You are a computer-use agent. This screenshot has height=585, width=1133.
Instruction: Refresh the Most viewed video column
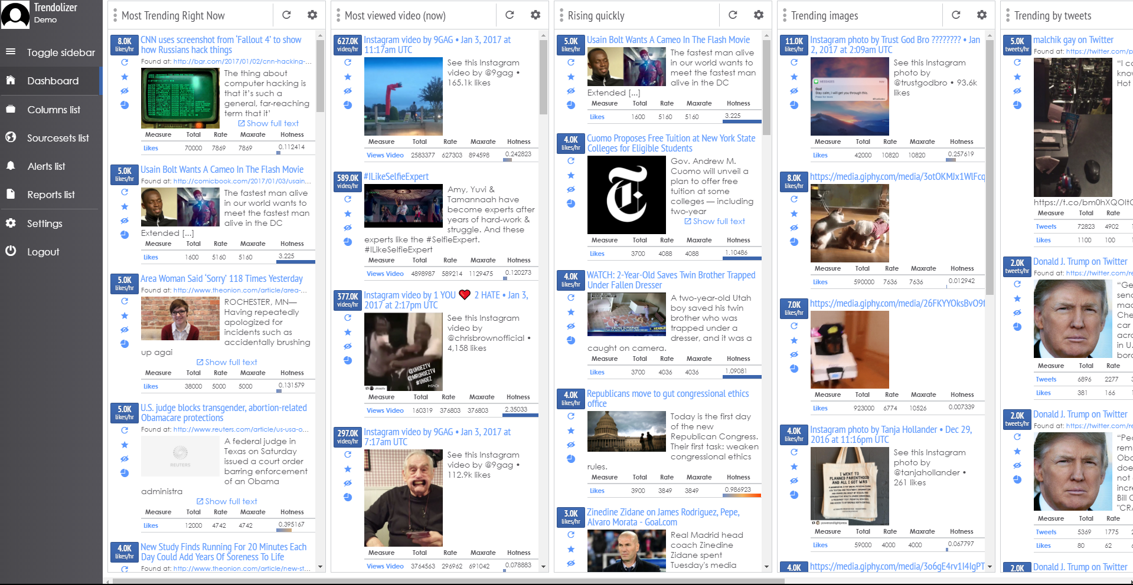tap(510, 15)
